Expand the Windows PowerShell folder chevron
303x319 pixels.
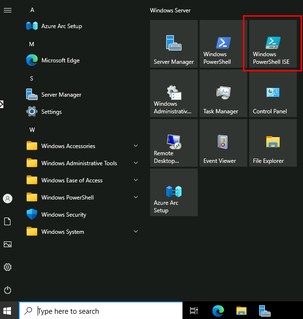coord(136,197)
